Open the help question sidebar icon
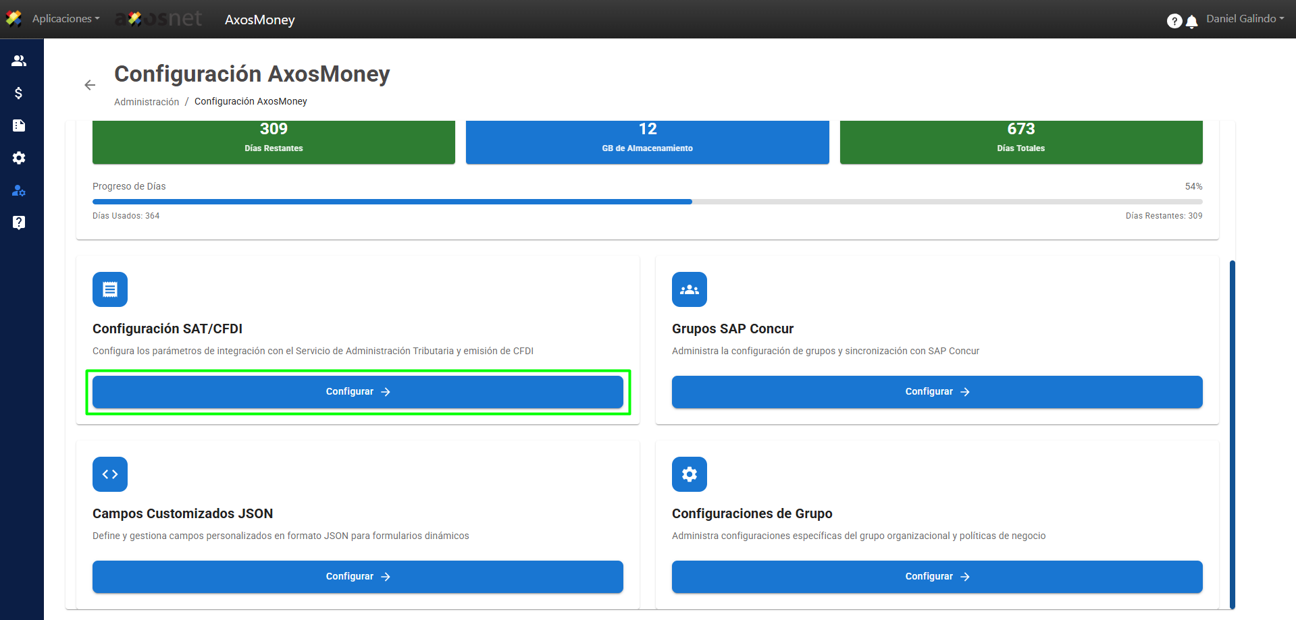The width and height of the screenshot is (1296, 620). click(x=19, y=223)
